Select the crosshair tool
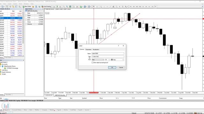Image resolution: width=204 pixels, height=114 pixels. [x=97, y=6]
